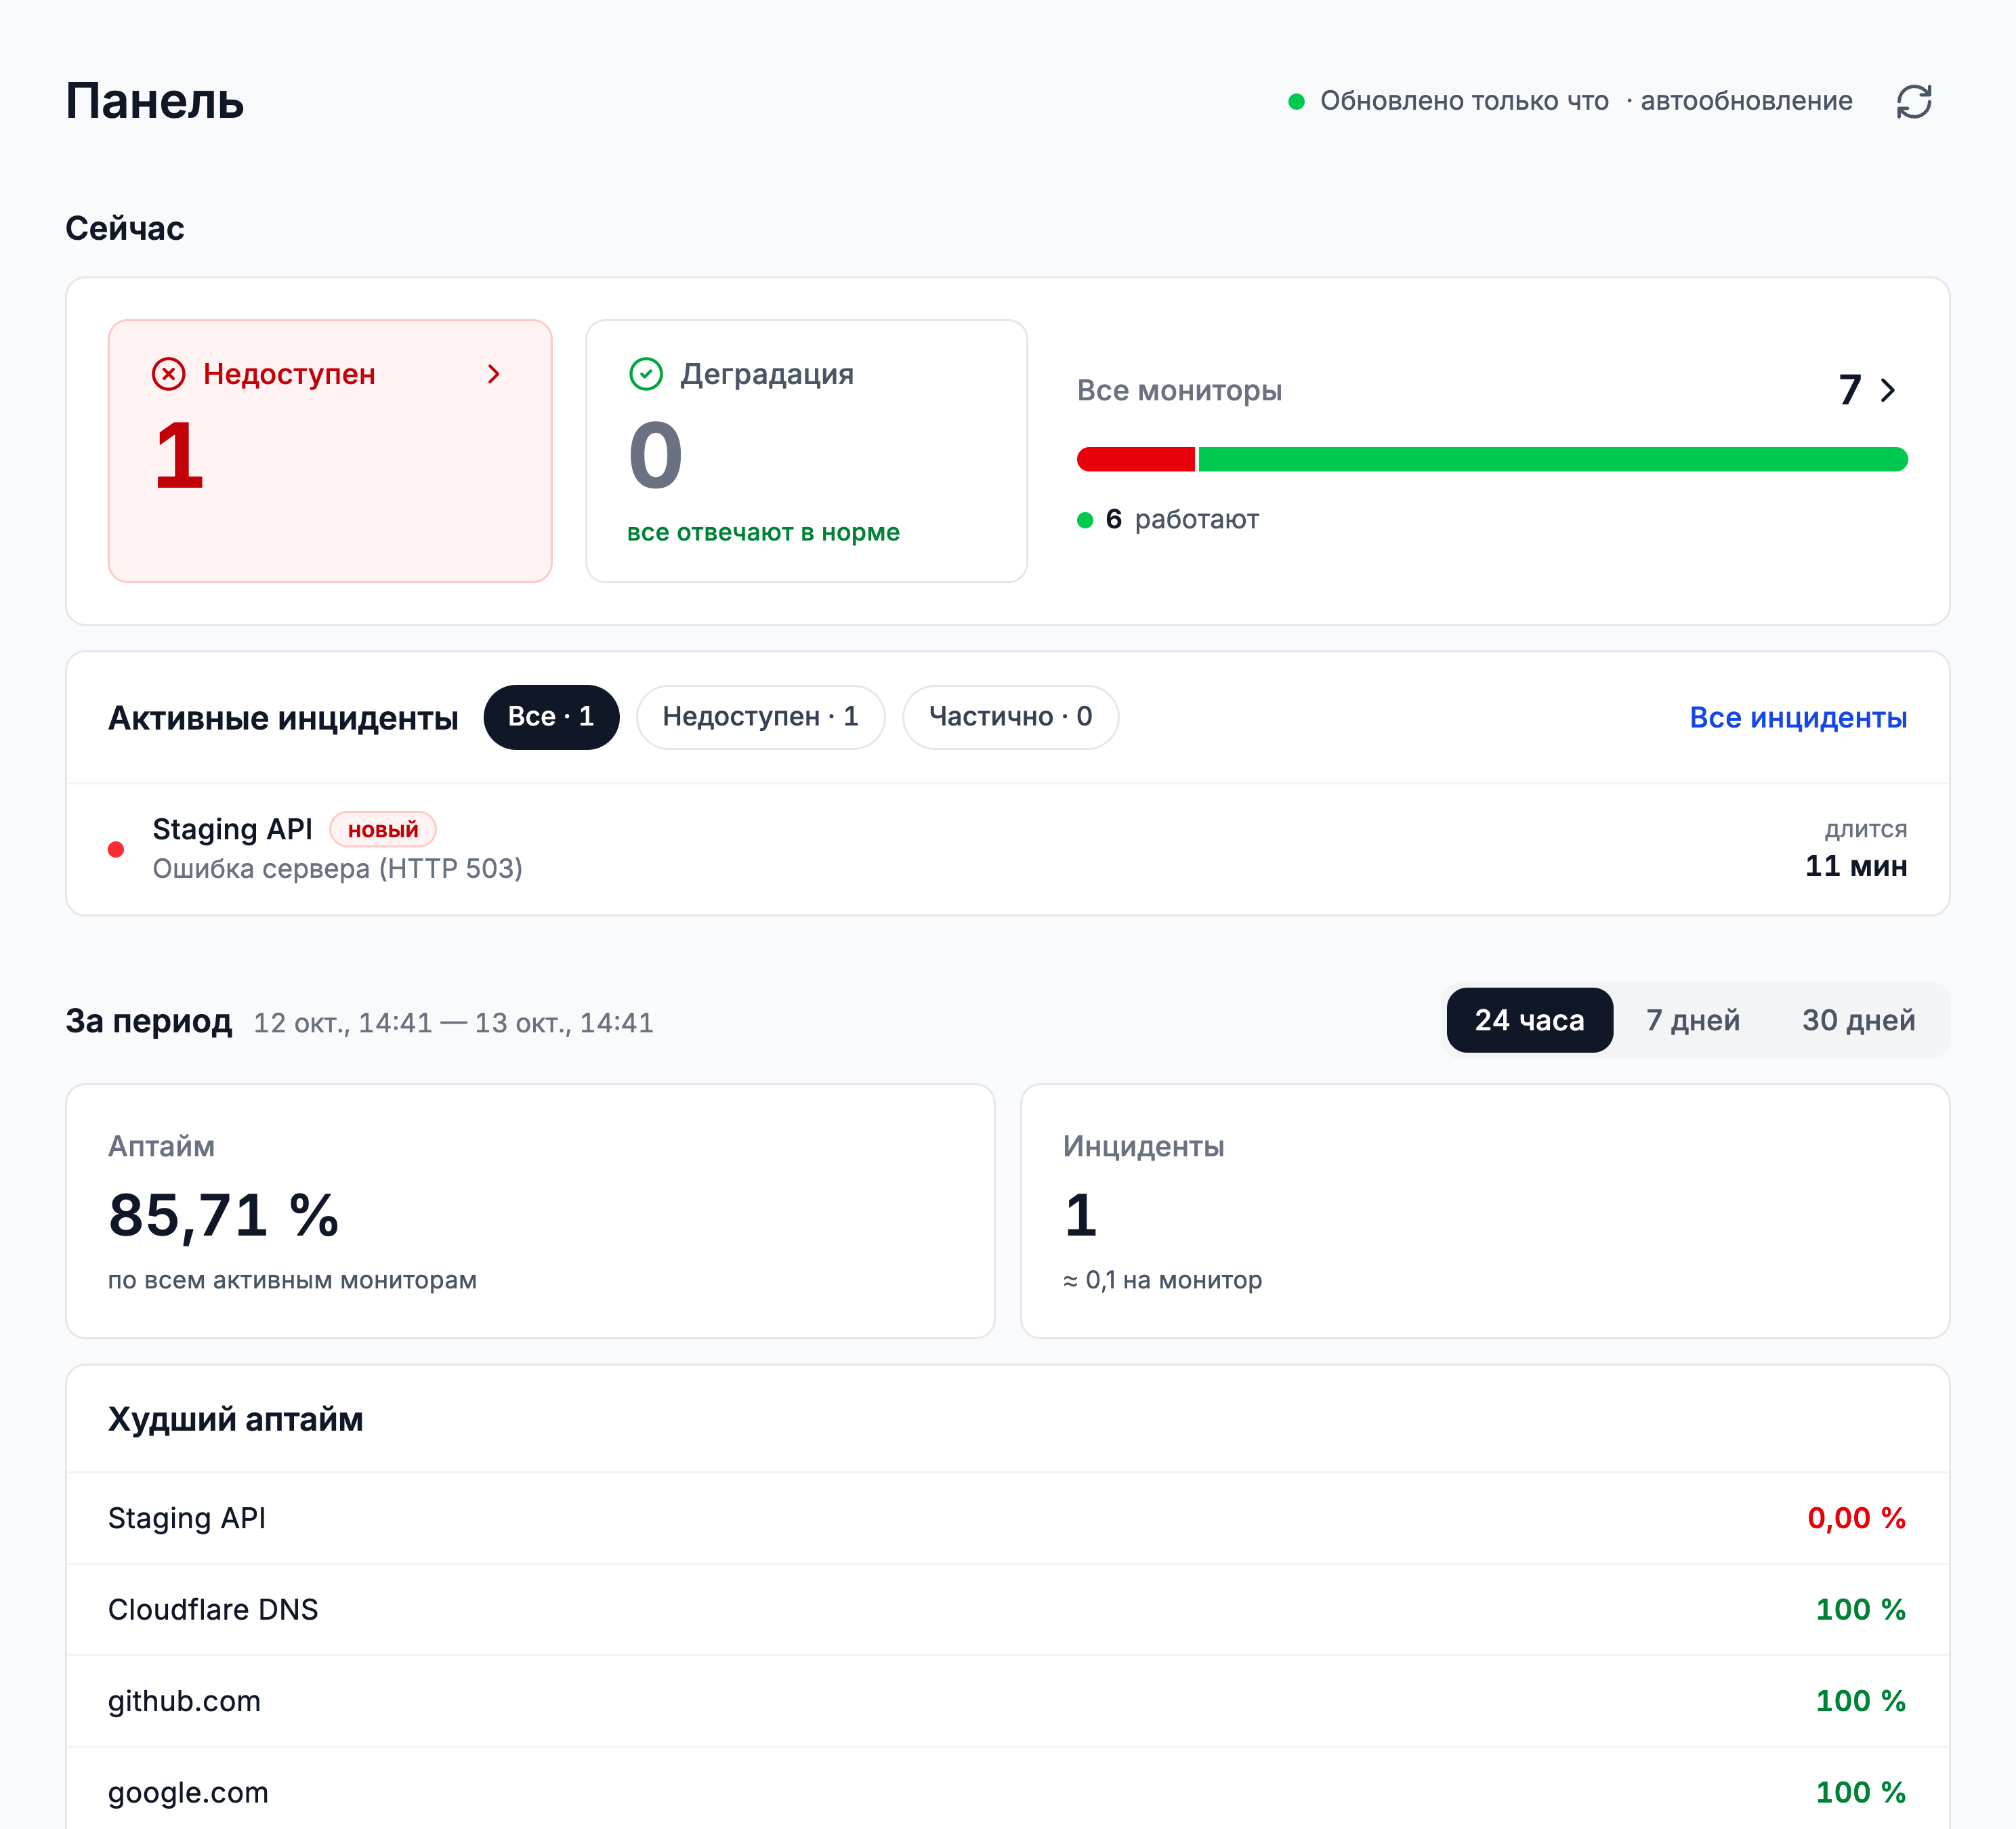
Task: Click the green segment of the monitors bar
Action: pos(1553,459)
